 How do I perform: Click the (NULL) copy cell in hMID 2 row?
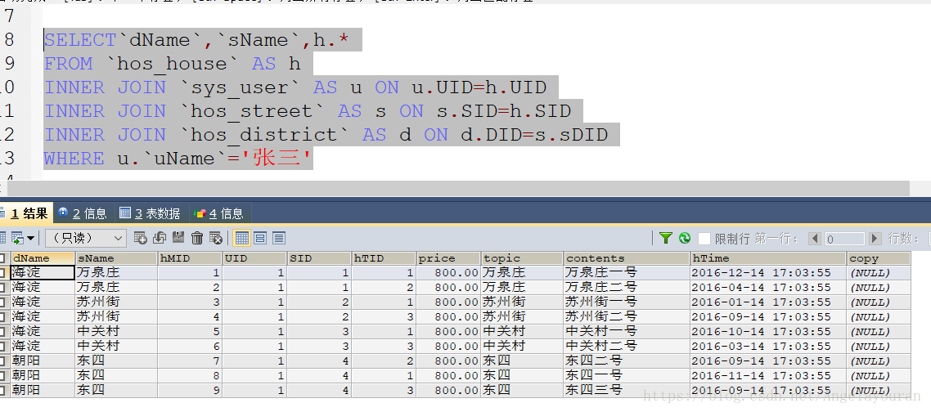(x=879, y=287)
